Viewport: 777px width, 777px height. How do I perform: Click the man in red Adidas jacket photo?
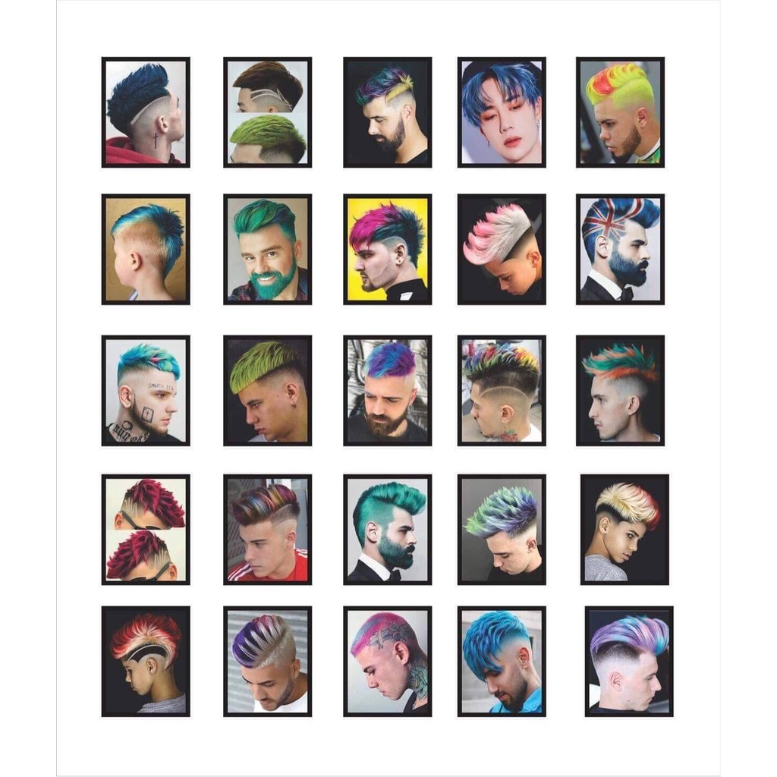(268, 530)
